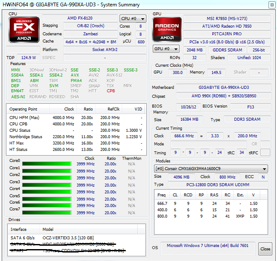The image size is (277, 261).
Task: Click the 4096 MB module size field
Action: [x=181, y=177]
